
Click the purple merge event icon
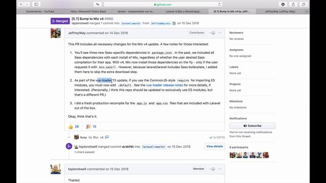point(69,146)
